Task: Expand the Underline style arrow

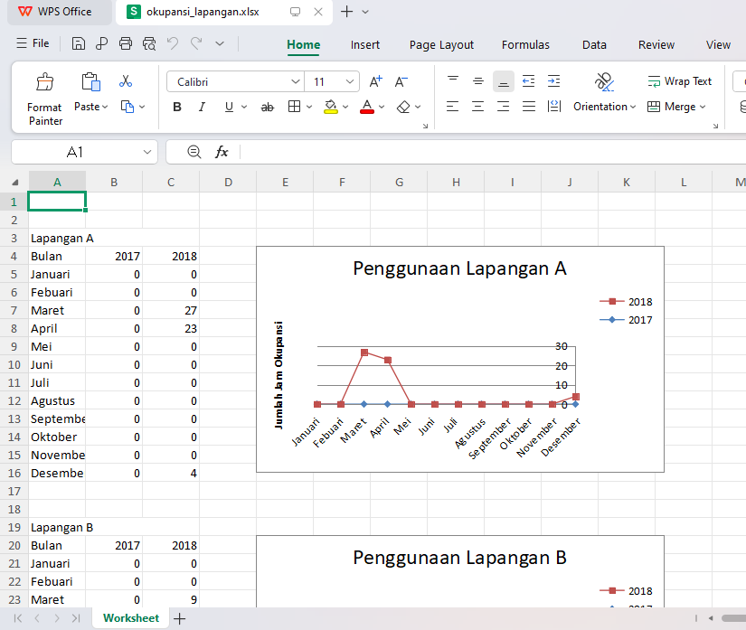Action: [x=244, y=107]
